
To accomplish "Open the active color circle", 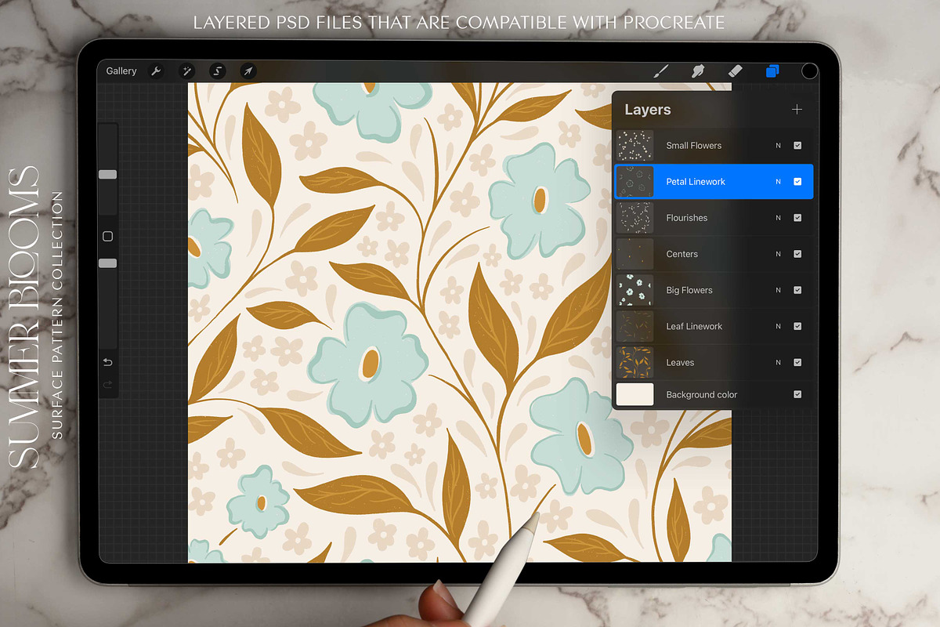I will point(809,71).
